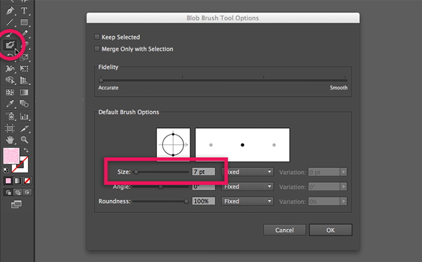Viewport: 422px width, 262px height.
Task: Select the Pen tool
Action: tap(10, 10)
